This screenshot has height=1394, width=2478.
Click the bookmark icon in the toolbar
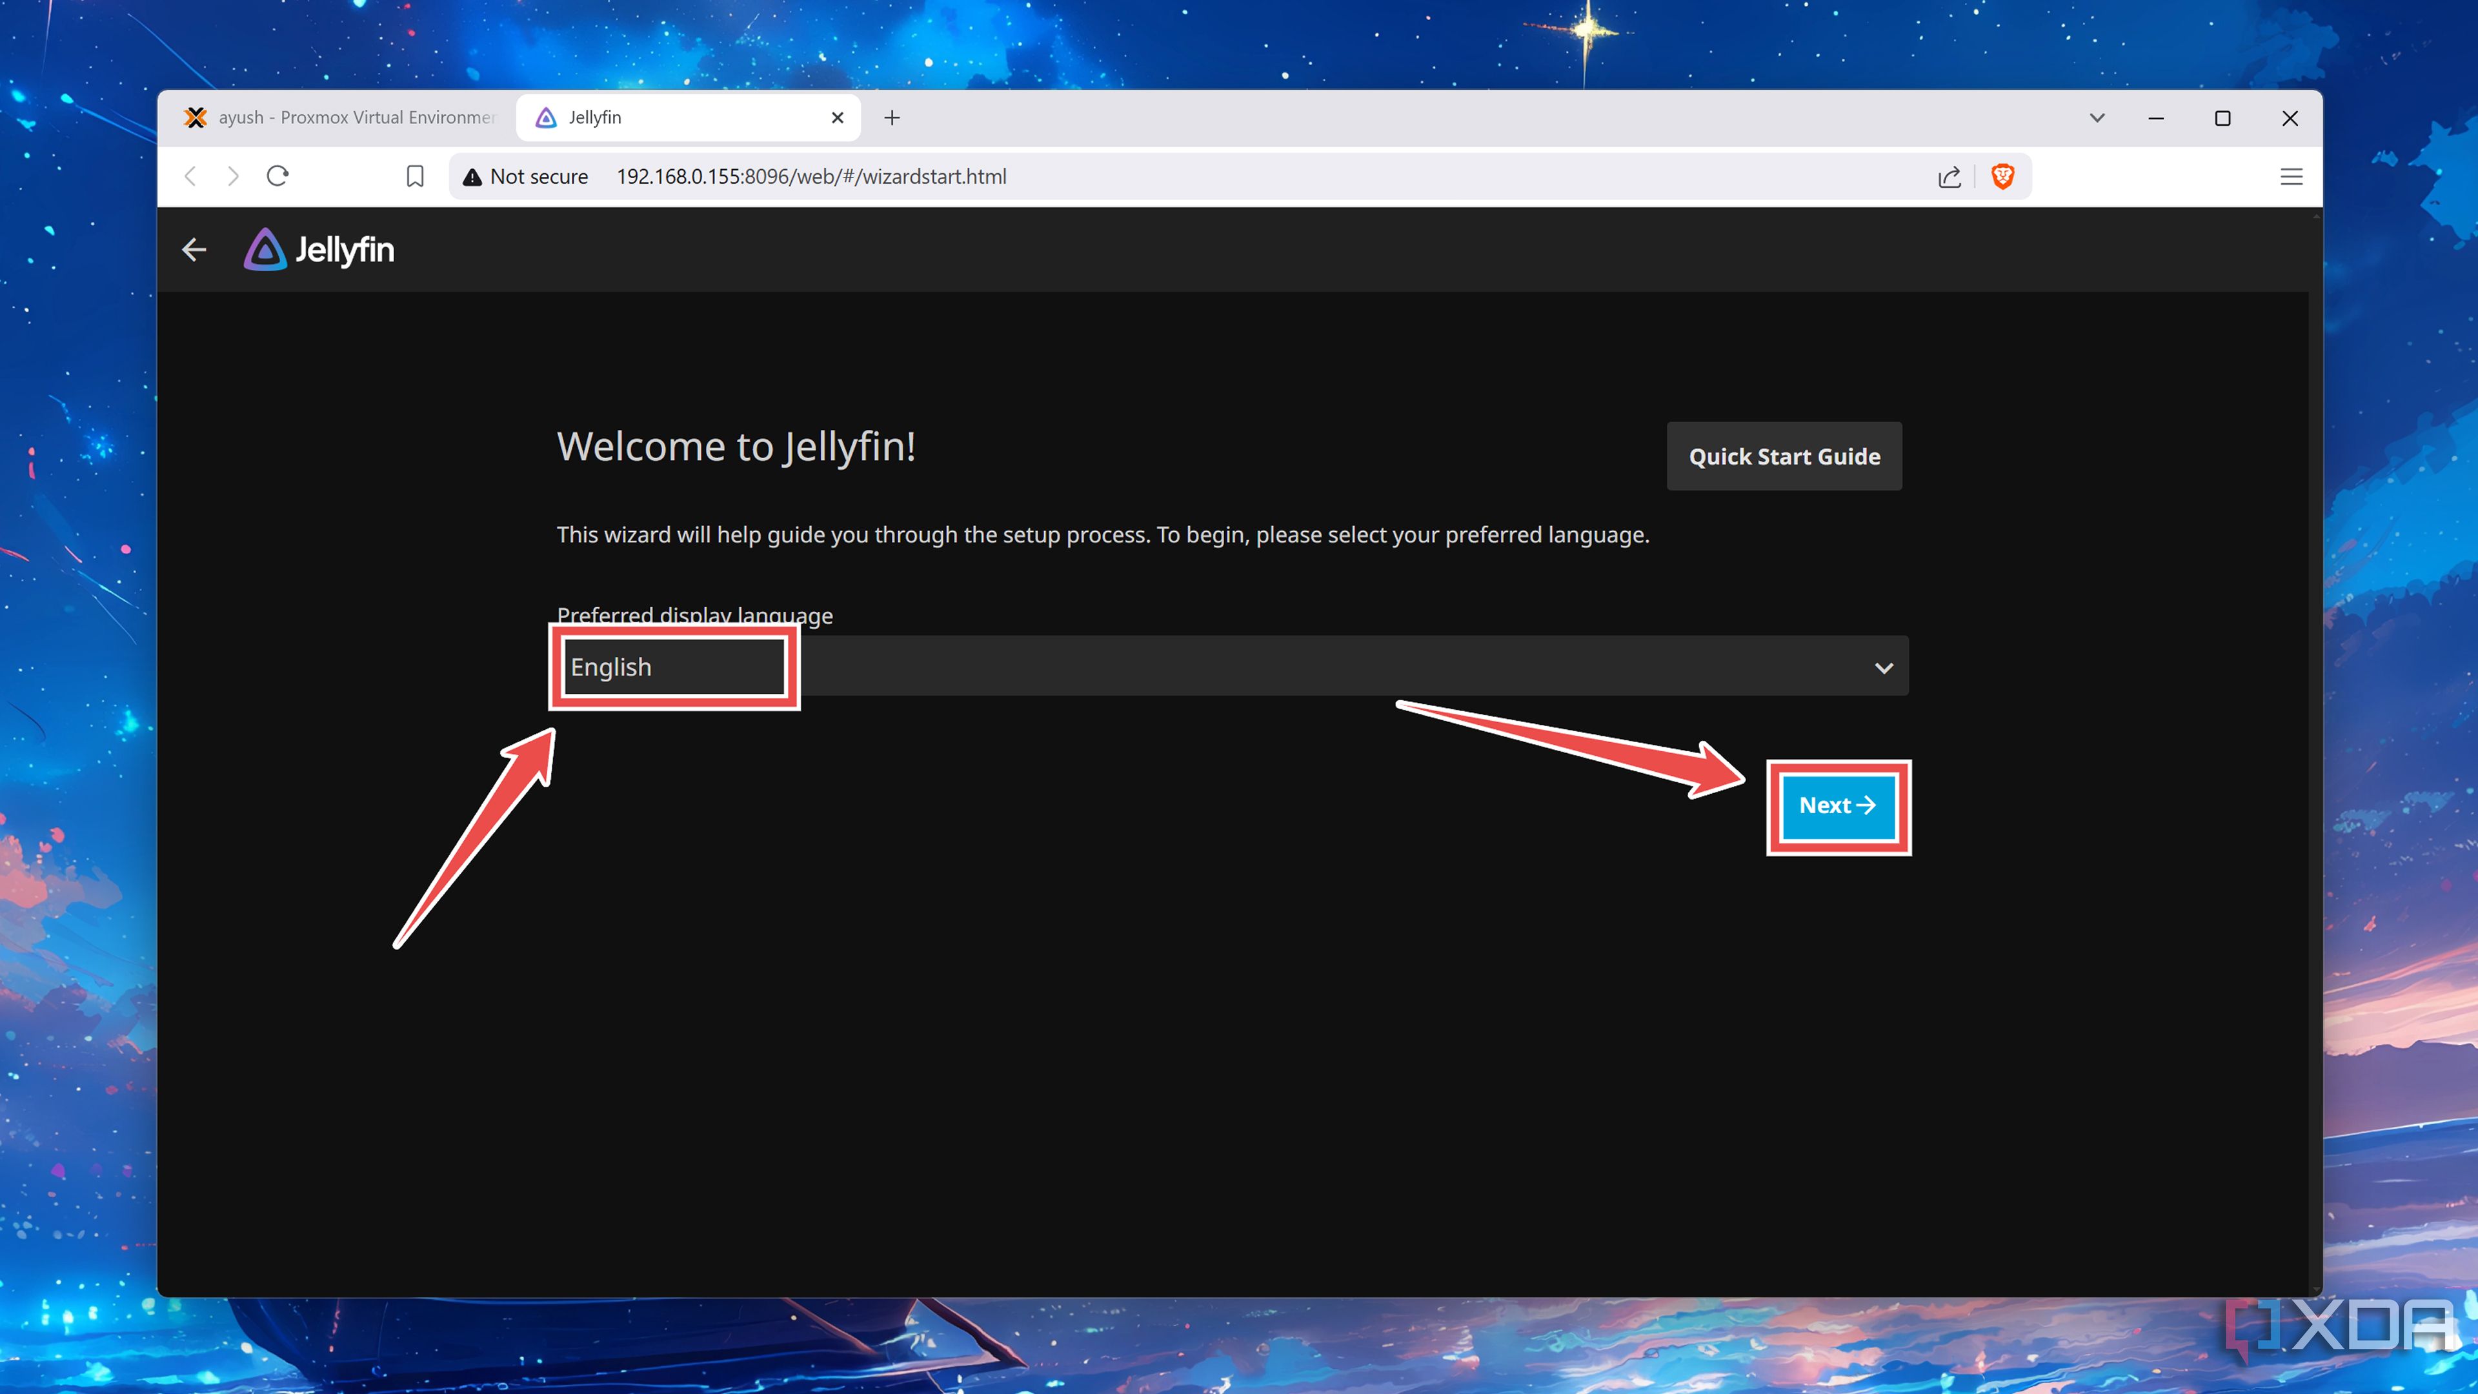pos(414,176)
